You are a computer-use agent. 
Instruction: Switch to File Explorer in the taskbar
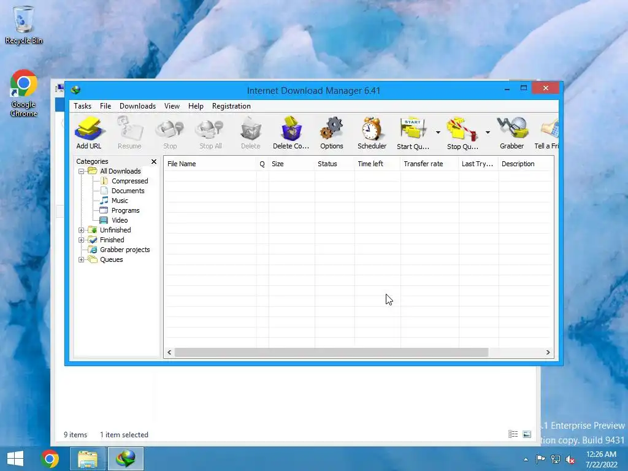(87, 459)
